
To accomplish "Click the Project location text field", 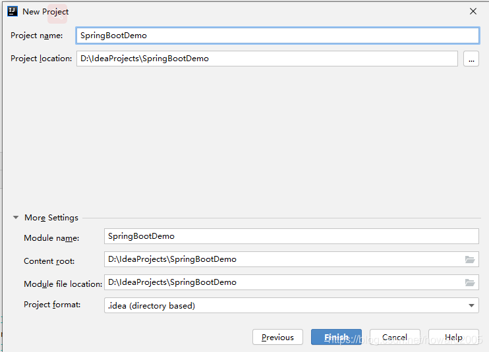I will (x=267, y=59).
